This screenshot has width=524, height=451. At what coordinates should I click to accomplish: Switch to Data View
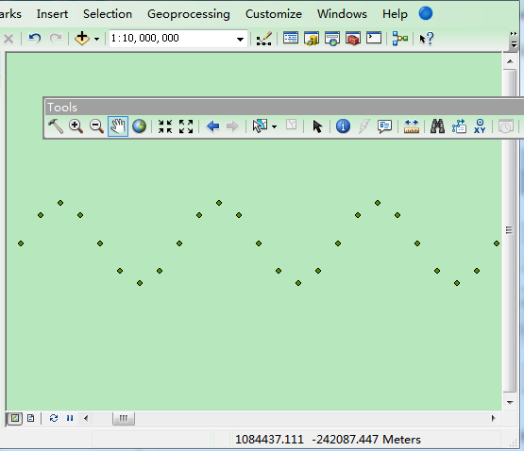click(x=15, y=418)
